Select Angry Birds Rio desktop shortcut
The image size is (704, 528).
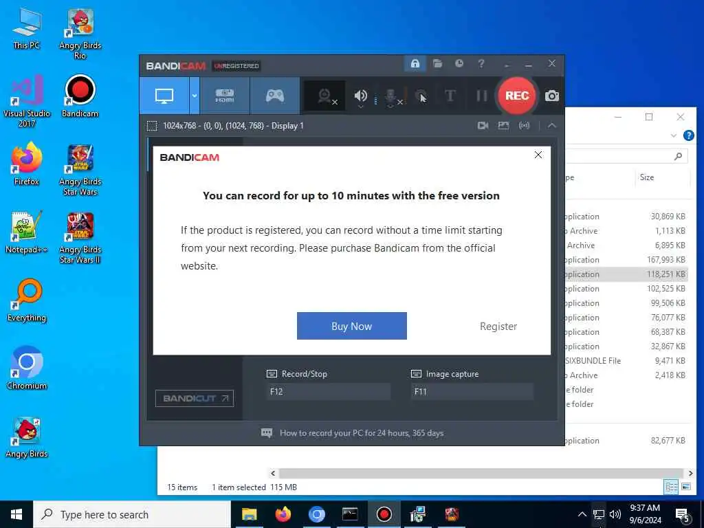(x=80, y=34)
